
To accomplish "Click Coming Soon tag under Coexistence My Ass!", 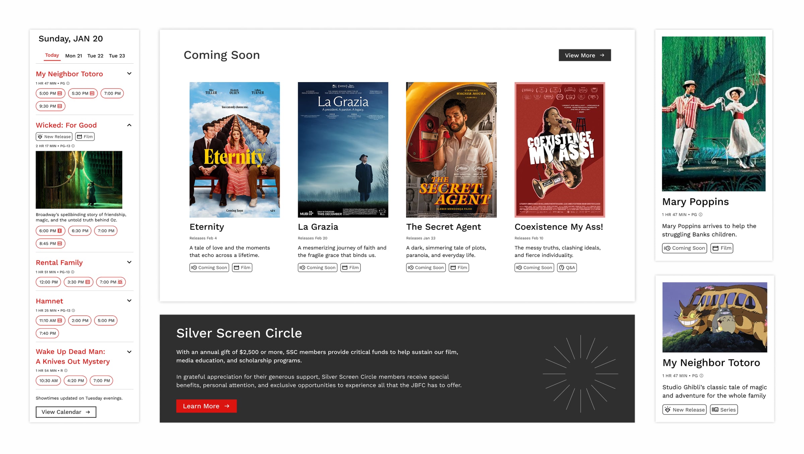I will 534,268.
